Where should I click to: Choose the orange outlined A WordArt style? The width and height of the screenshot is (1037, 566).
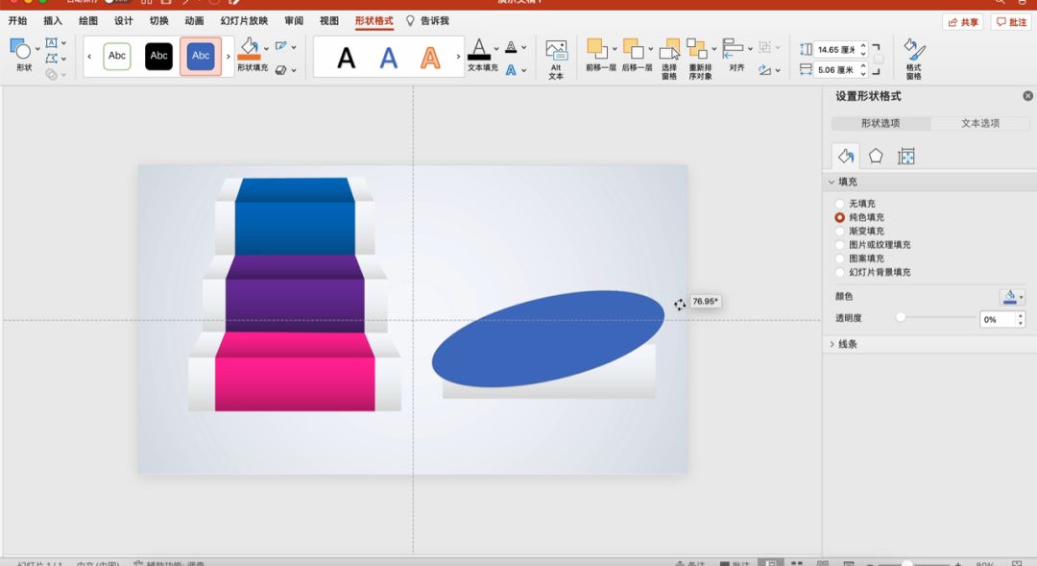click(x=430, y=58)
